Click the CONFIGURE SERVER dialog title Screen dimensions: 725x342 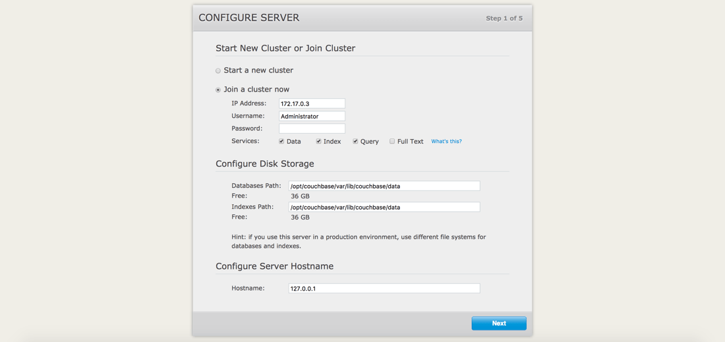tap(249, 18)
